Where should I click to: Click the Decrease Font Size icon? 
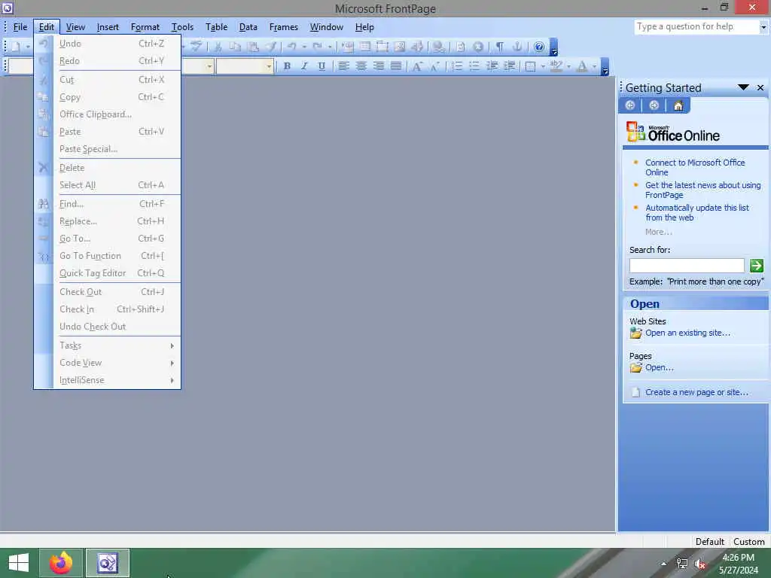434,66
